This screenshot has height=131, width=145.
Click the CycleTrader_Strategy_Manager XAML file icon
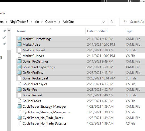click(x=19, y=106)
